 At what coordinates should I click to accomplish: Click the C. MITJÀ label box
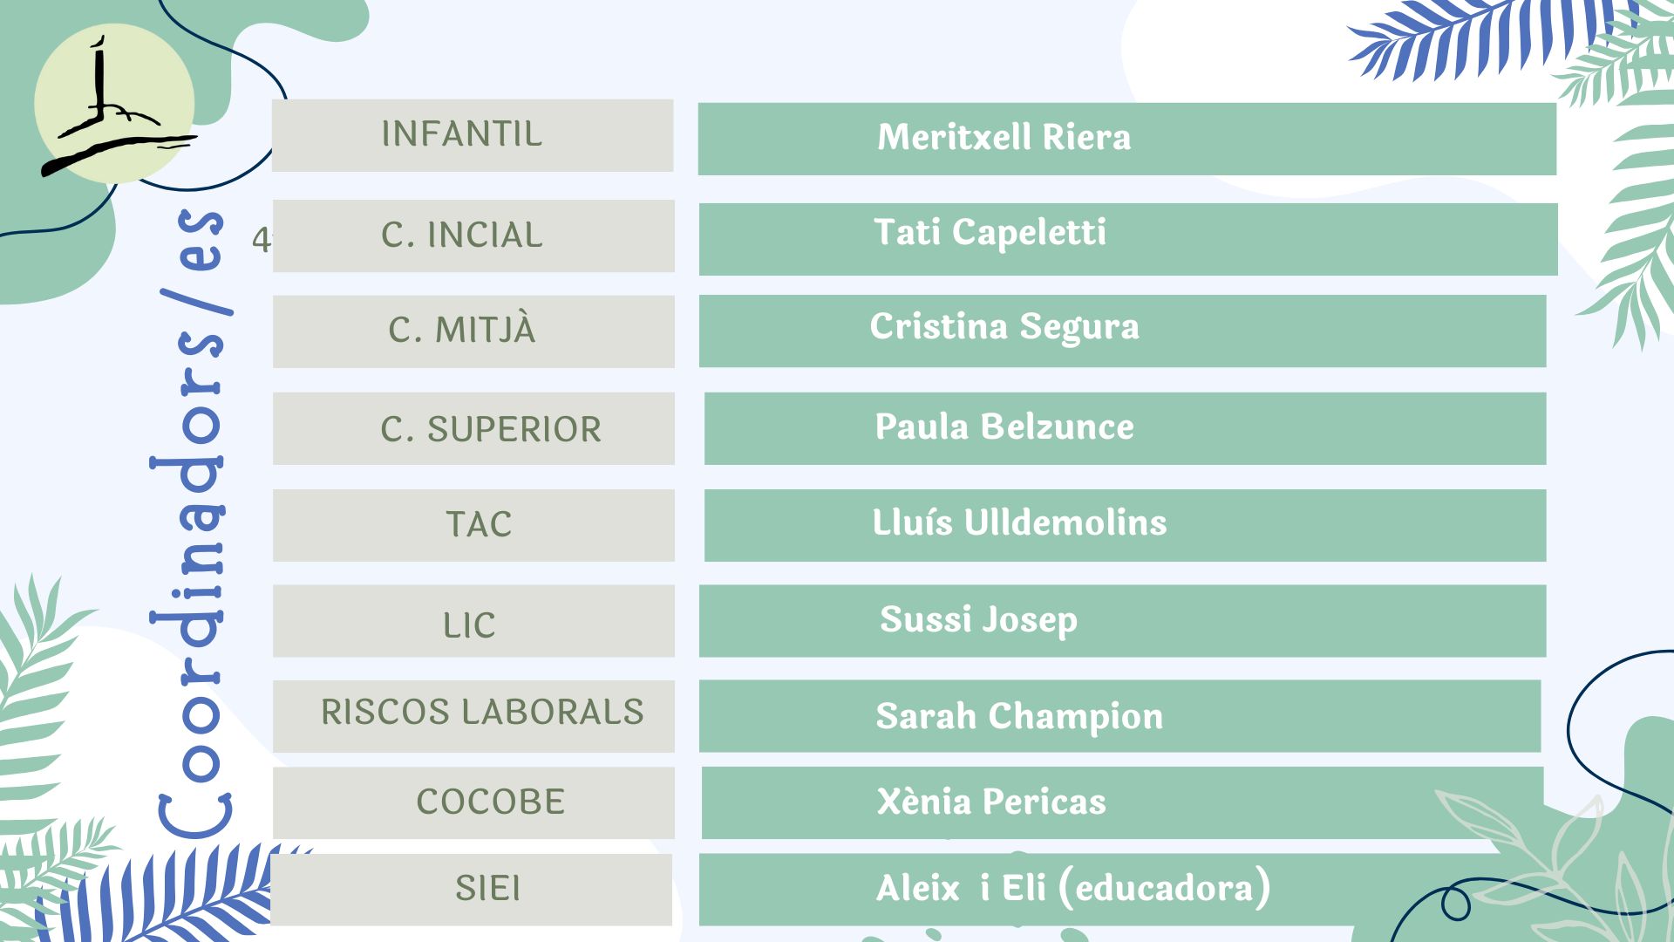click(473, 331)
